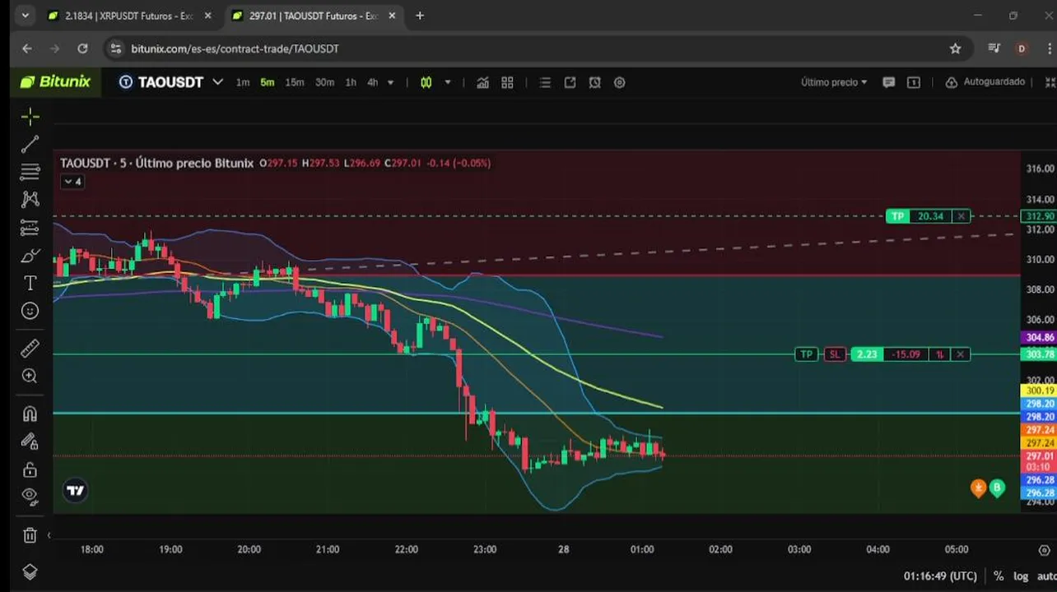Toggle log scale mode
Screen dimensions: 1057x592
click(1020, 576)
